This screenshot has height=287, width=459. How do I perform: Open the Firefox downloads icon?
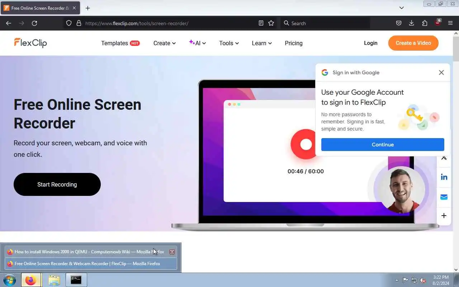pos(411,23)
